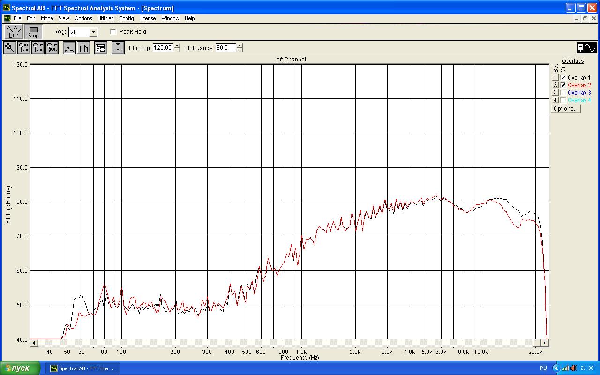Click the Zoom Out 2X icon
The image size is (600, 375).
38,48
